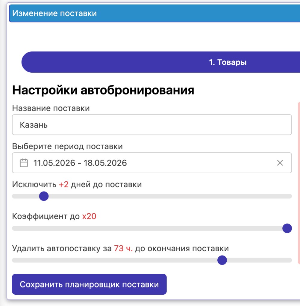
Task: Click 'Сохранить планировщик поставки' button
Action: (89, 284)
